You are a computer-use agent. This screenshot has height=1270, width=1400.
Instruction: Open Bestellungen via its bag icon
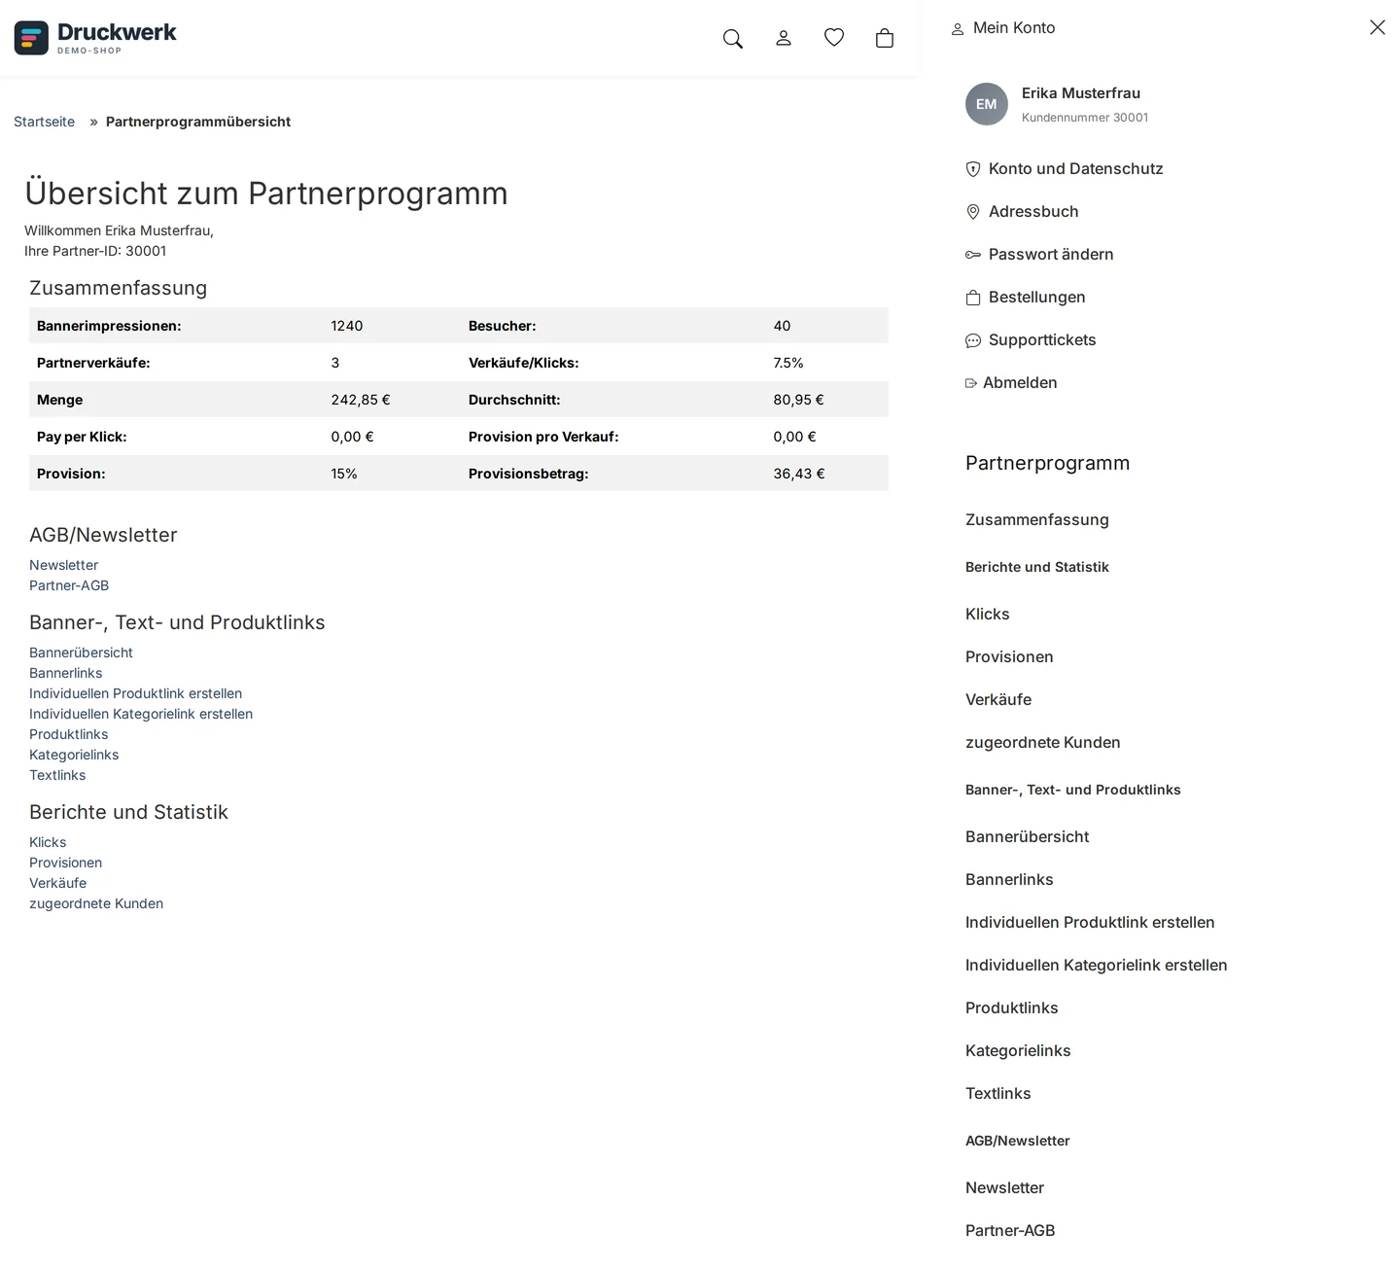(x=973, y=298)
